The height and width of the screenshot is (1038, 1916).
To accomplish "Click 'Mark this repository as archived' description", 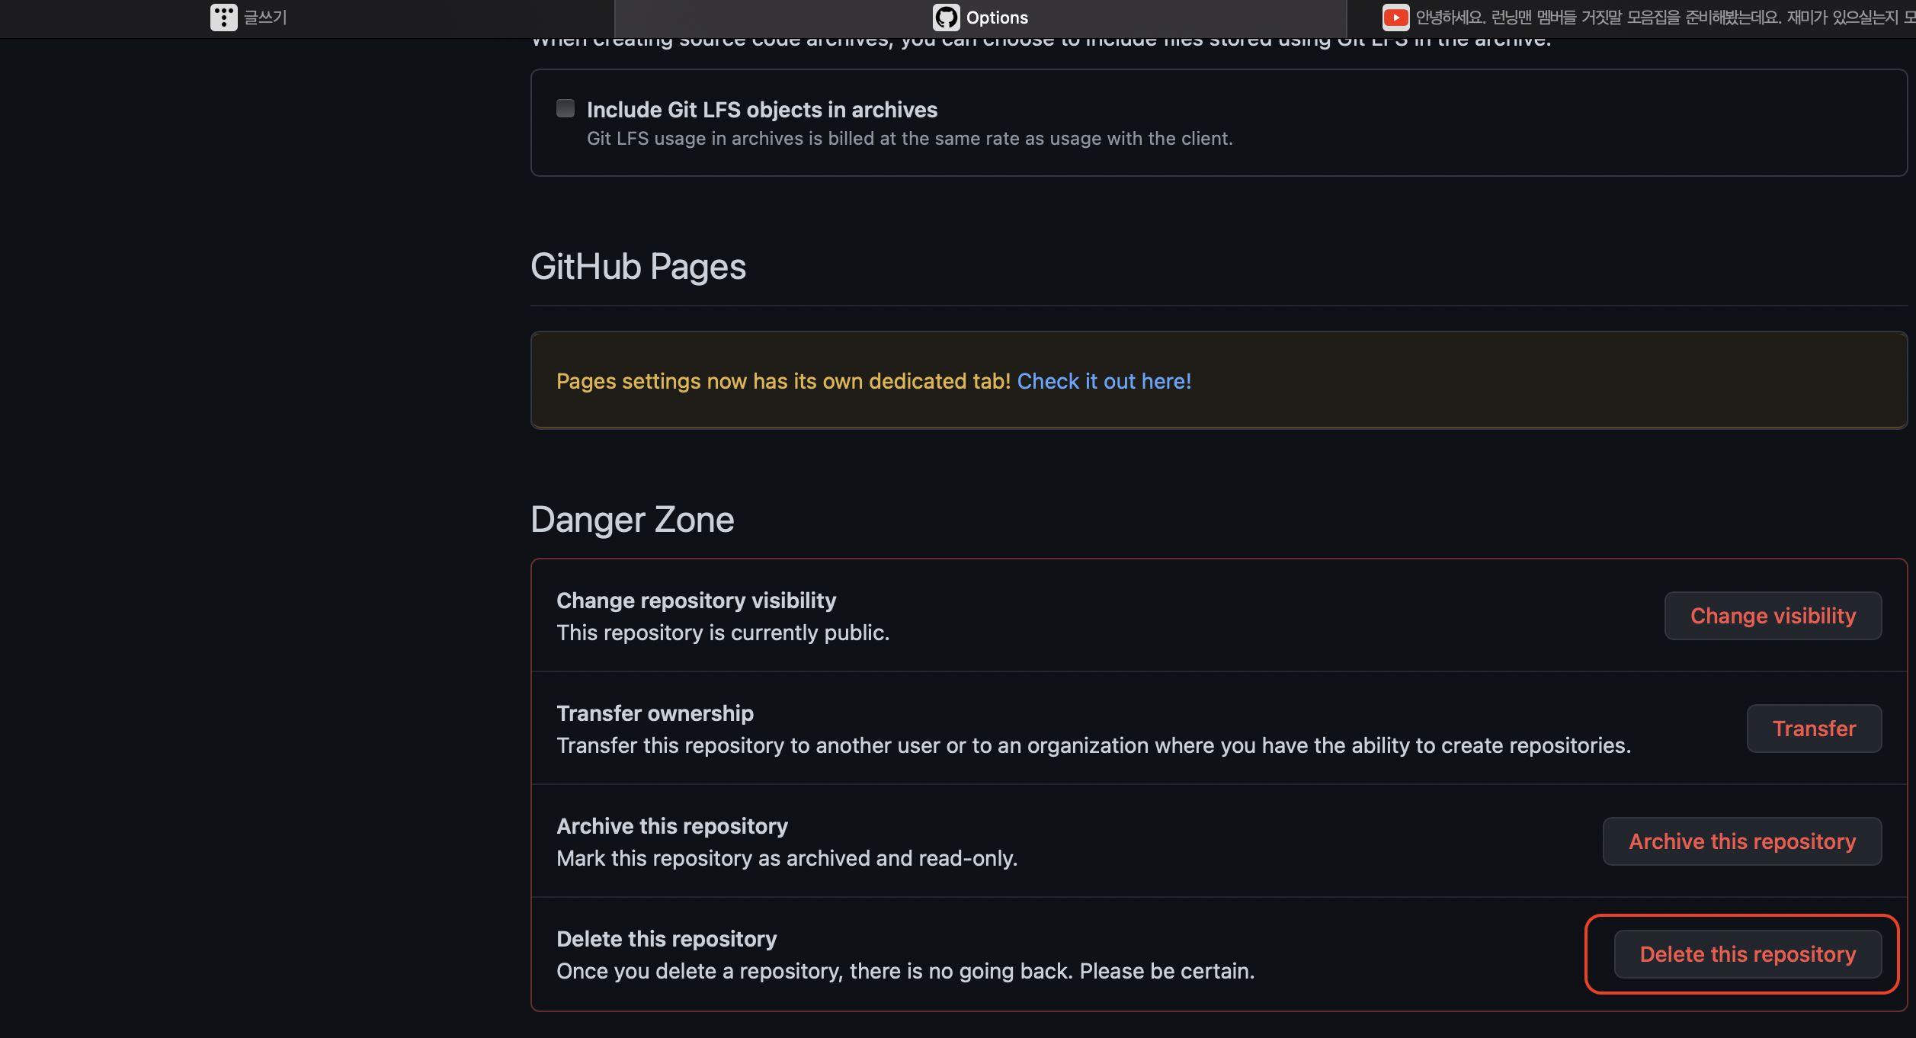I will [x=787, y=858].
